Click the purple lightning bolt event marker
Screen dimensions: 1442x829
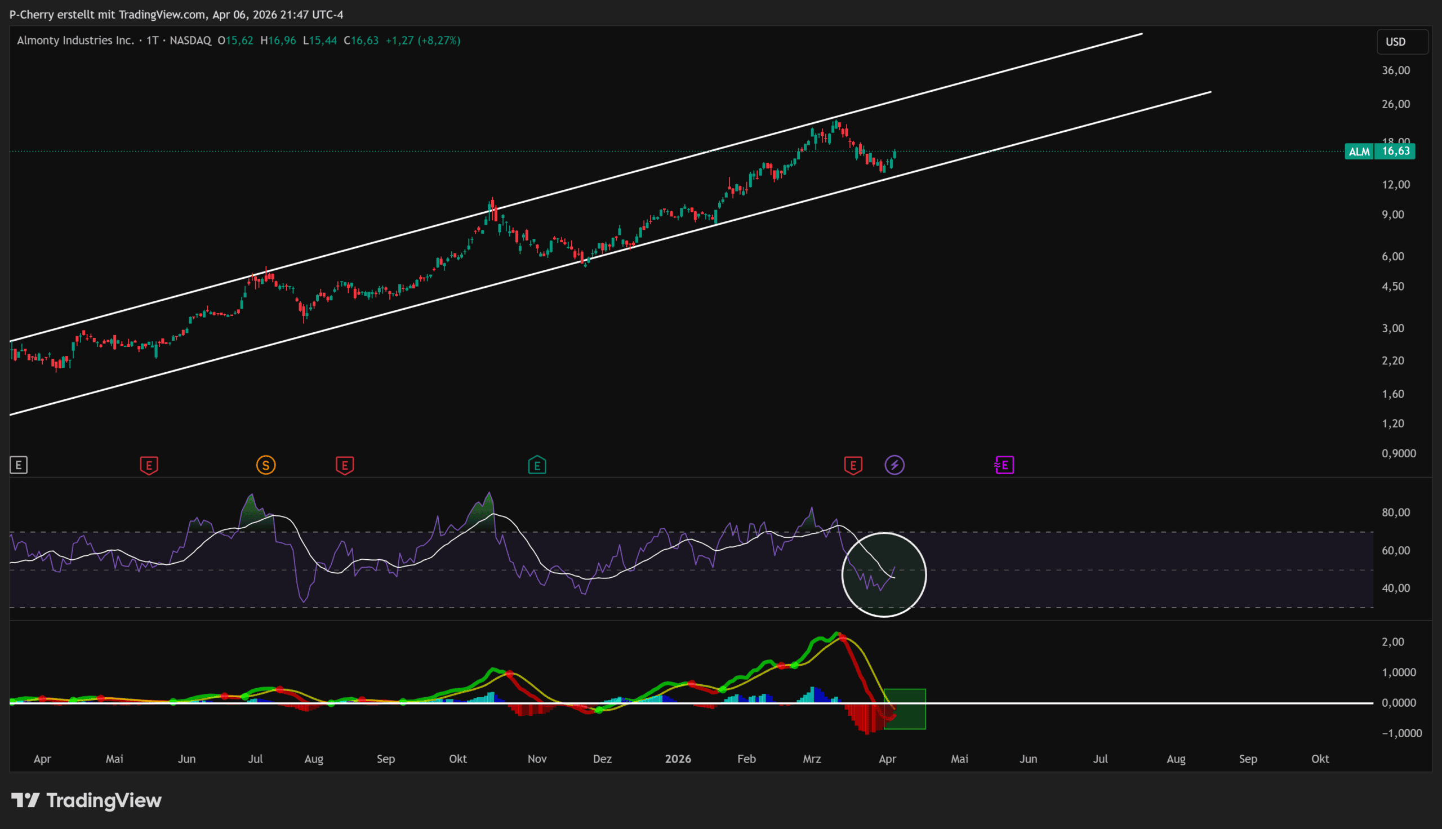[894, 465]
